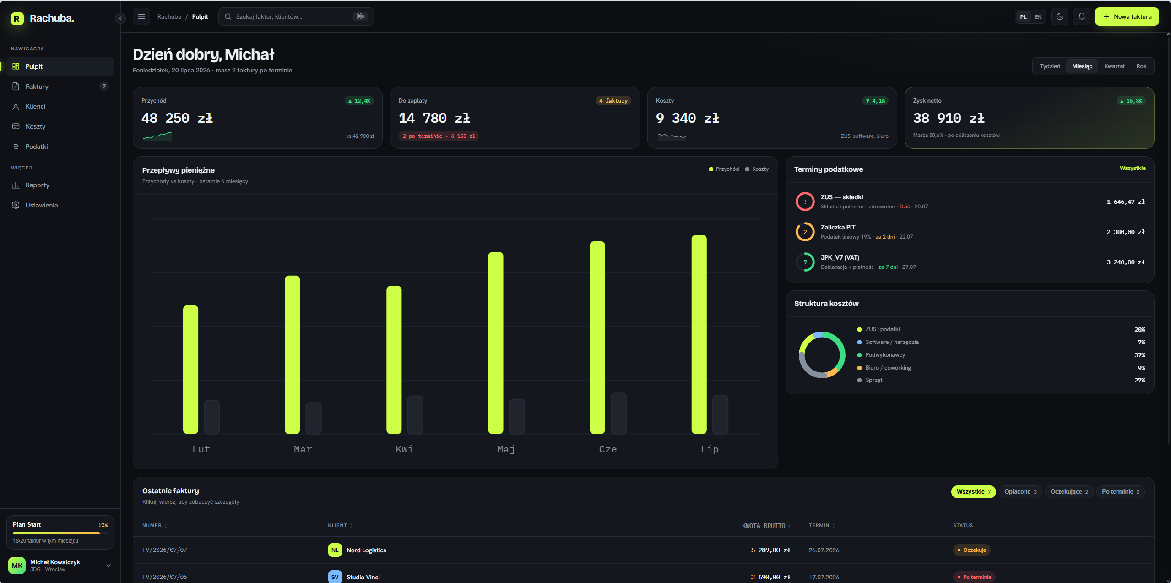Switch language to EN
1171x583 pixels.
coord(1038,17)
